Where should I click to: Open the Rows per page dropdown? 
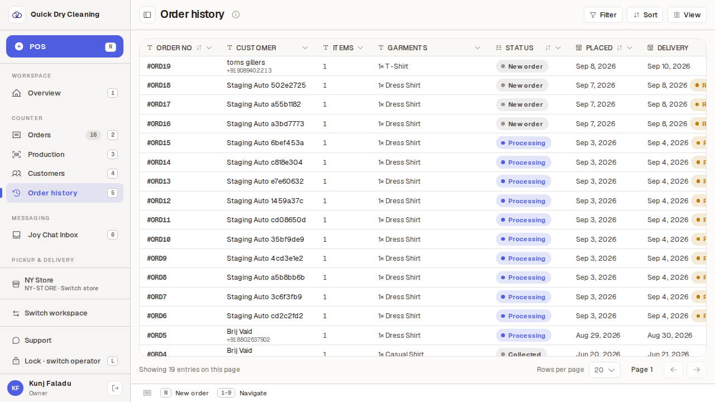pos(604,370)
